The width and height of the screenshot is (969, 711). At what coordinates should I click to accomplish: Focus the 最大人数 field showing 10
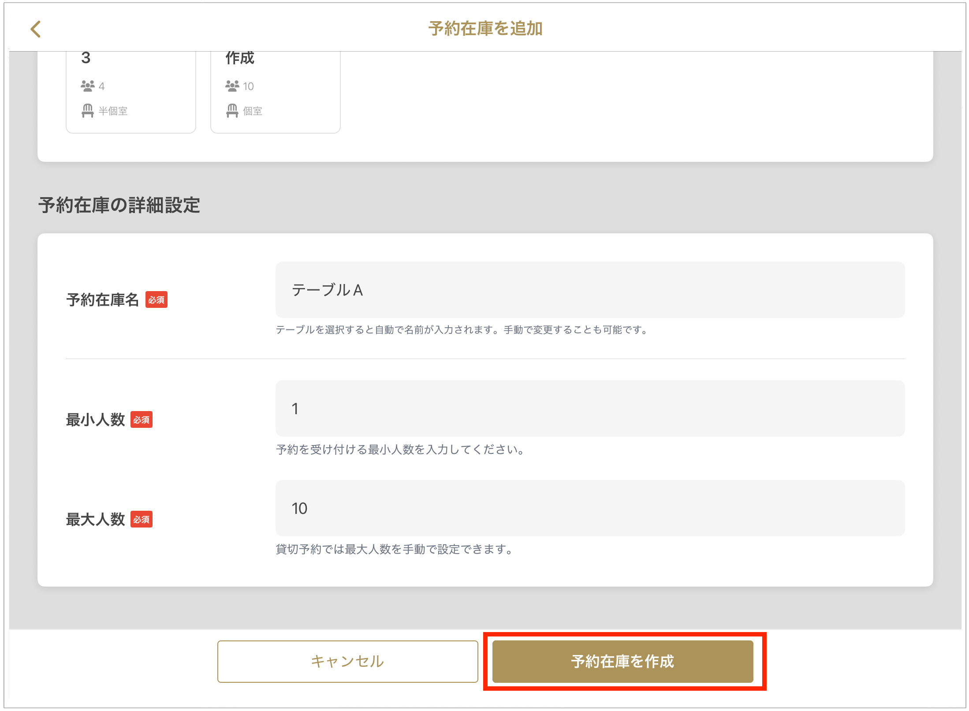tap(590, 508)
